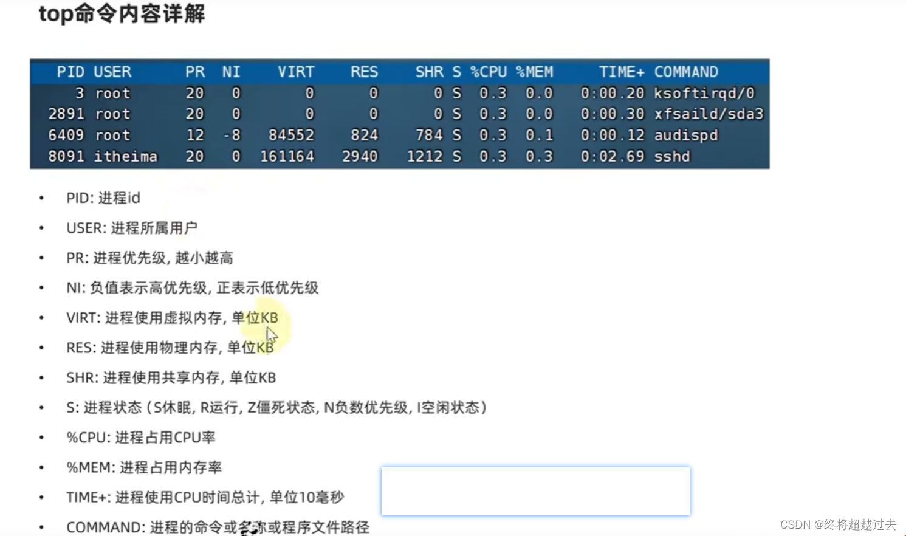Click the TIME+ column header
Viewport: 906px width, 536px height.
click(x=622, y=72)
